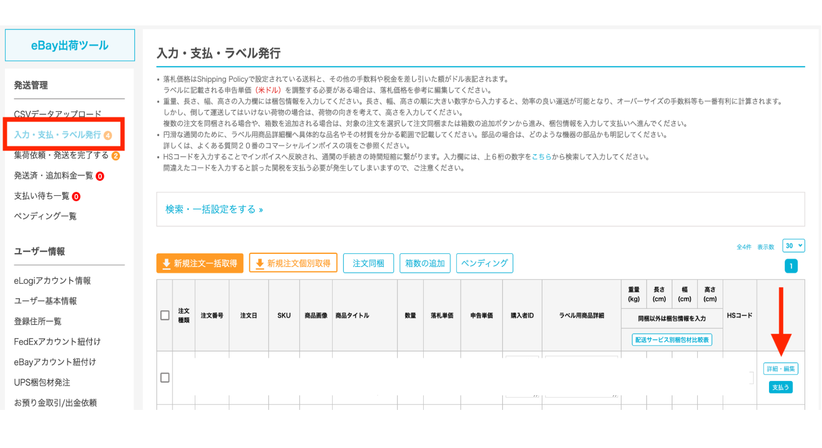
Task: Click the 新規注文一括取得 download button
Action: click(x=200, y=263)
